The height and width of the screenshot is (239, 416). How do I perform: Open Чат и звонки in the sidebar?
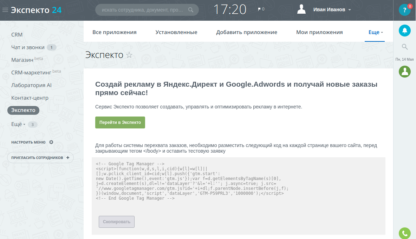click(x=28, y=47)
